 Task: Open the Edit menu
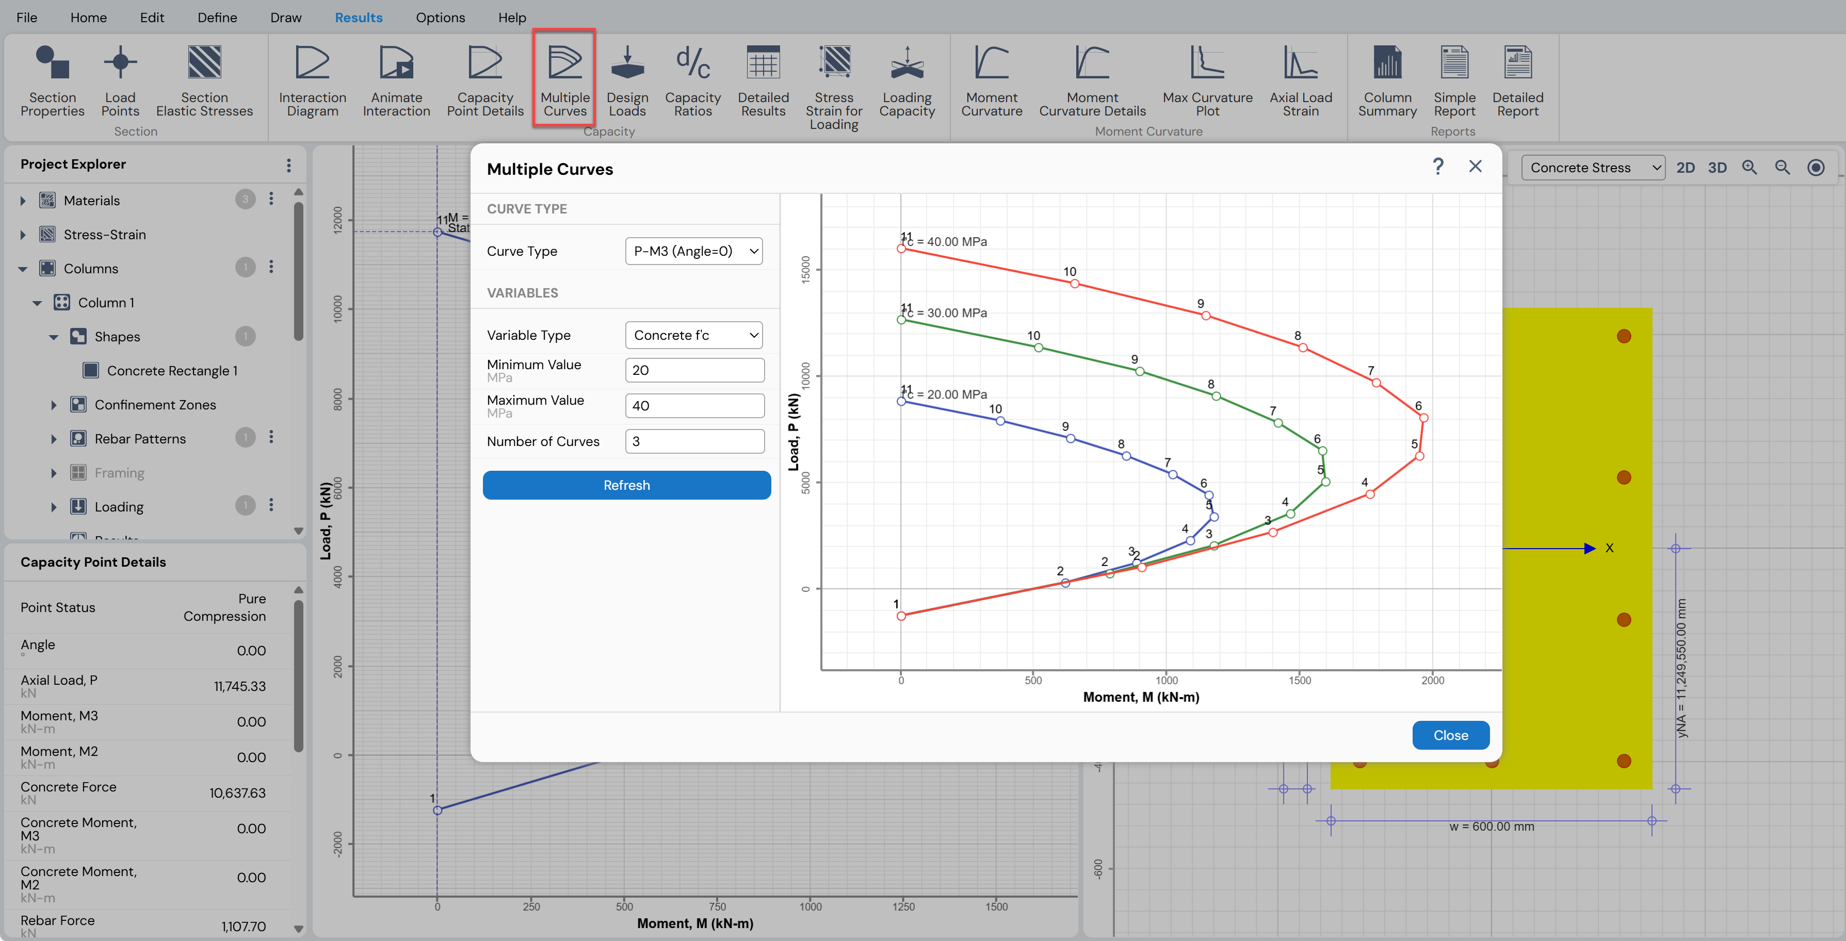click(x=152, y=17)
